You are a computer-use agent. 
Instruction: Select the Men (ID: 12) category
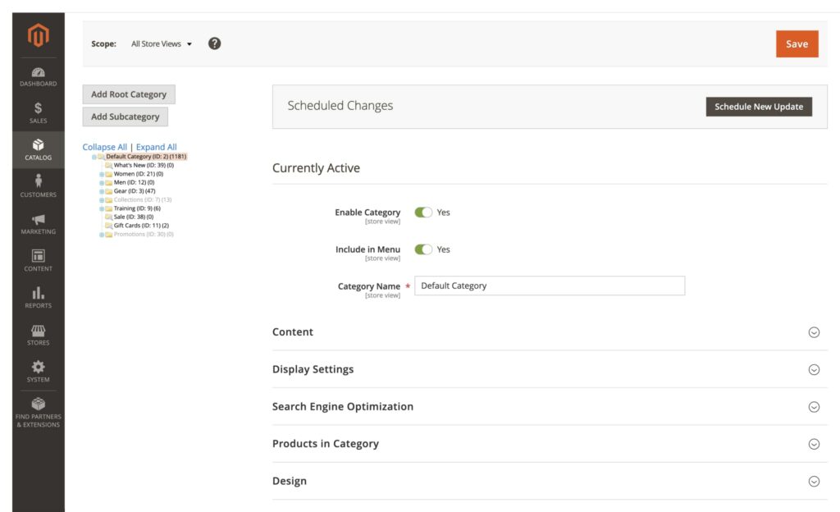point(134,182)
